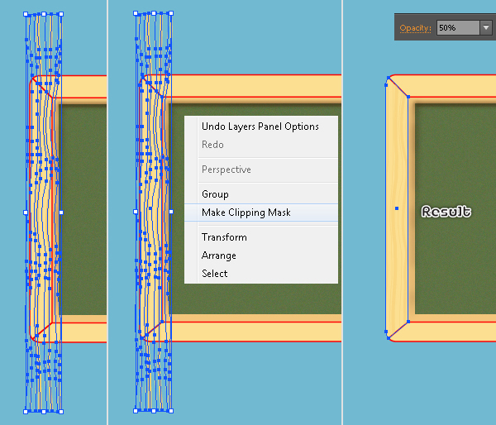Click the disabled Perspective menu entry
The image size is (496, 425).
coord(261,170)
